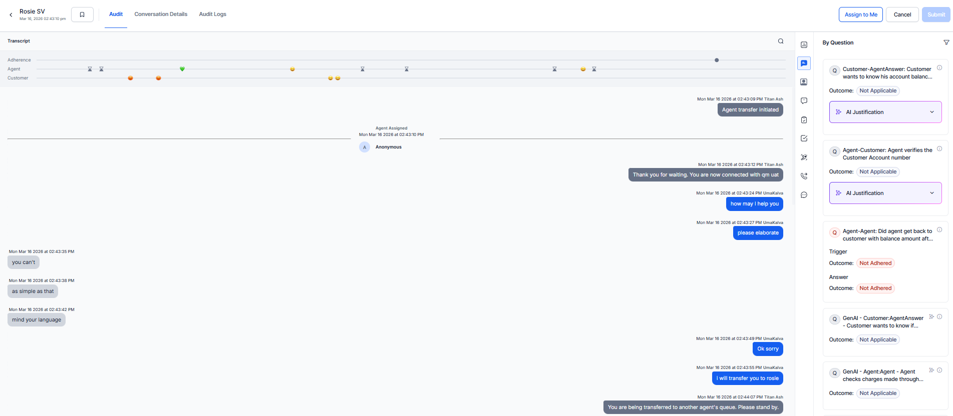
Task: Open the bar chart panel in the sidebar
Action: (804, 45)
